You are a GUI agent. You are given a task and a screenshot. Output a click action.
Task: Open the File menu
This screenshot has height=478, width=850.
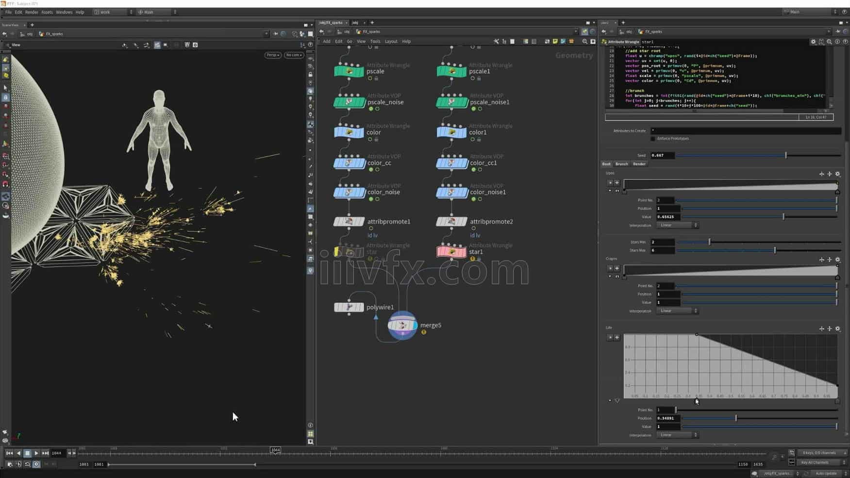pyautogui.click(x=8, y=12)
